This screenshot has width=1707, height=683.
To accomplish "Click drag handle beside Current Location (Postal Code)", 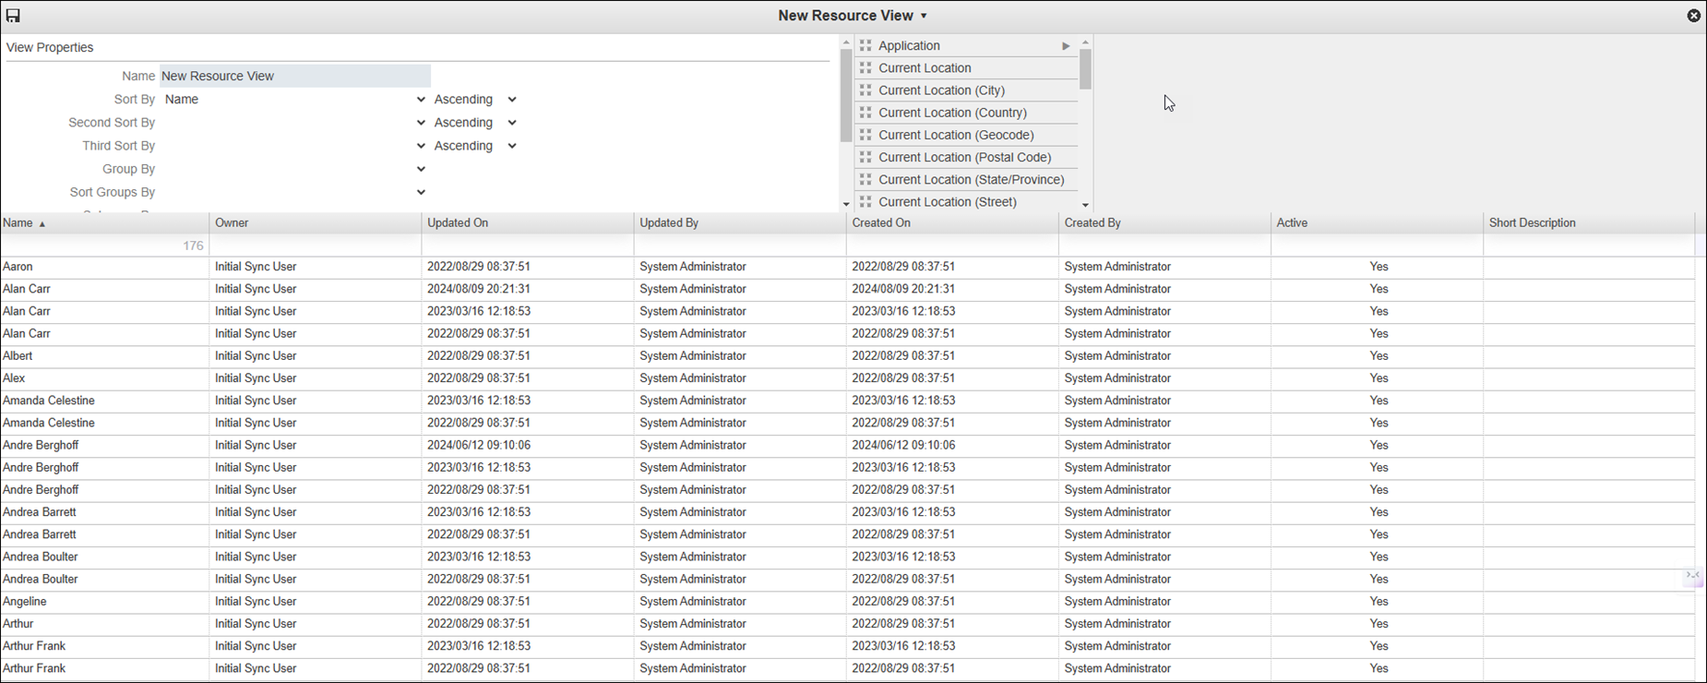I will coord(865,157).
